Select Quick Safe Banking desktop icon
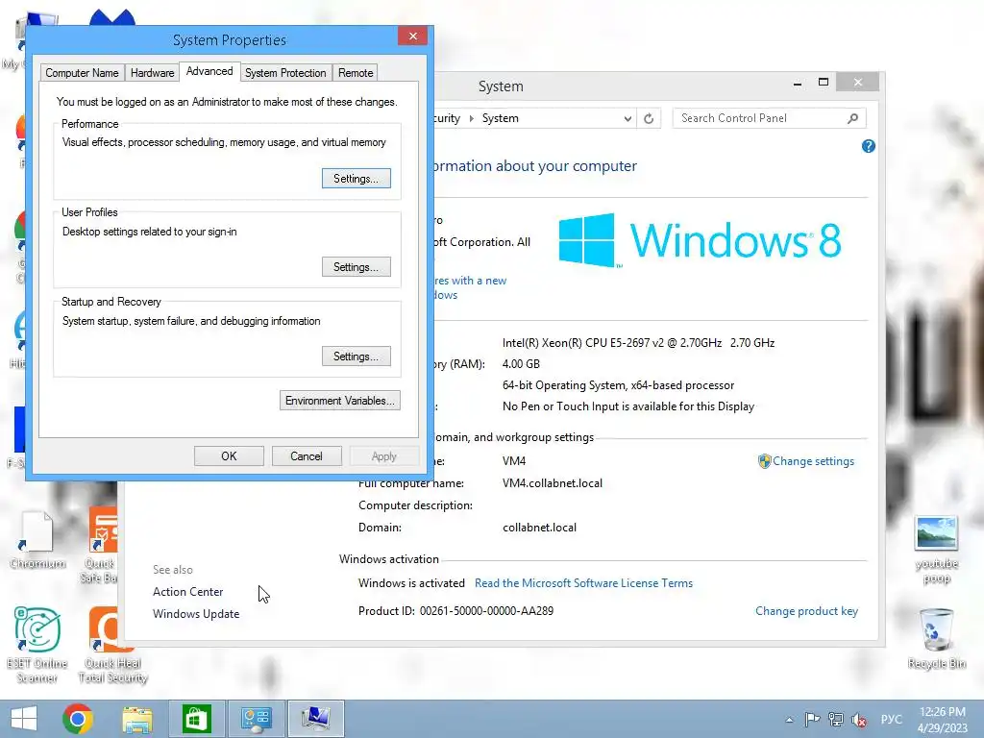984x738 pixels. click(x=100, y=545)
